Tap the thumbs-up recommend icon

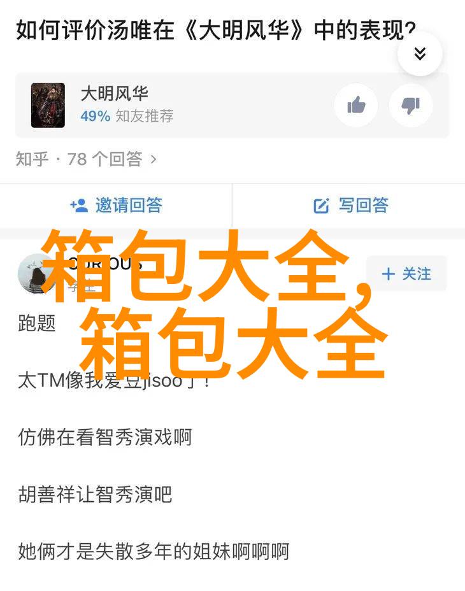356,106
